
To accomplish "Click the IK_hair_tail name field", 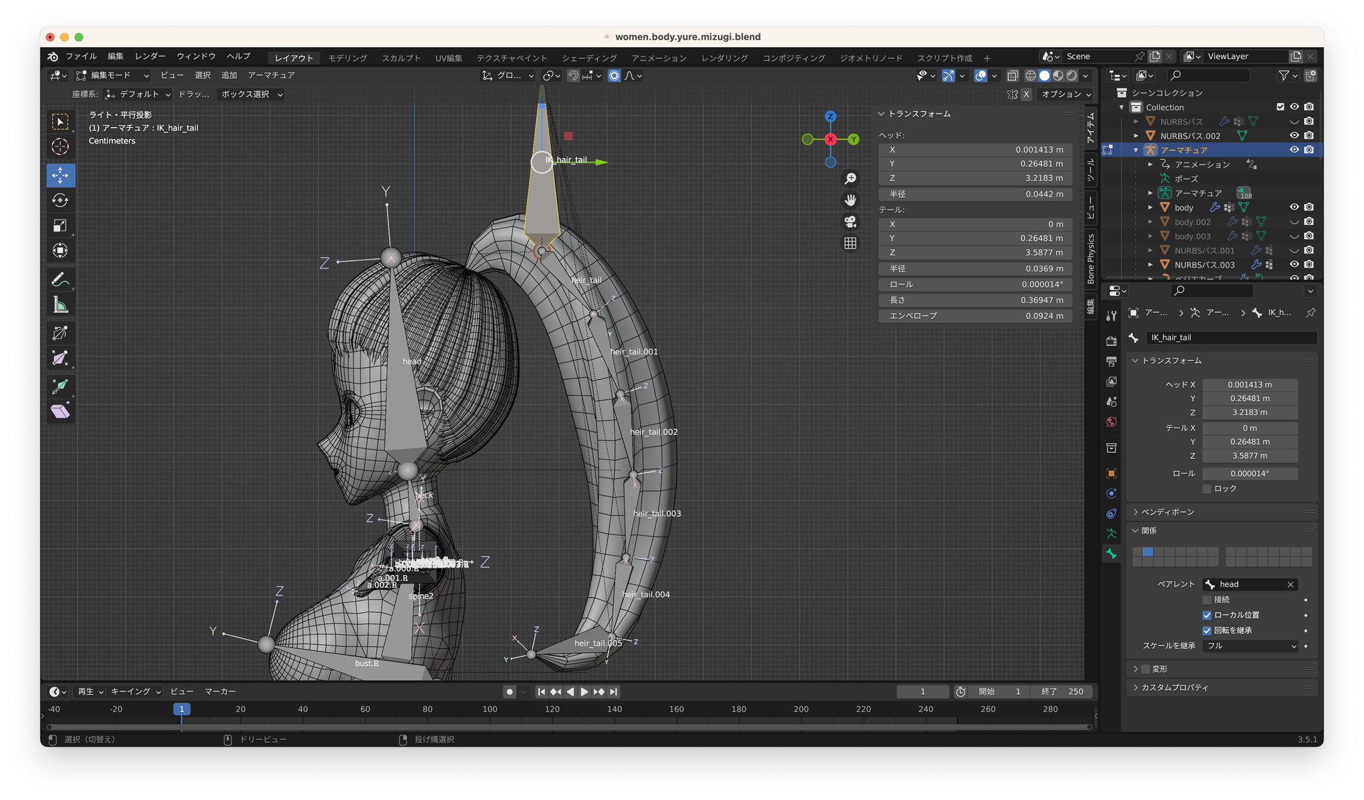I will coord(1231,338).
